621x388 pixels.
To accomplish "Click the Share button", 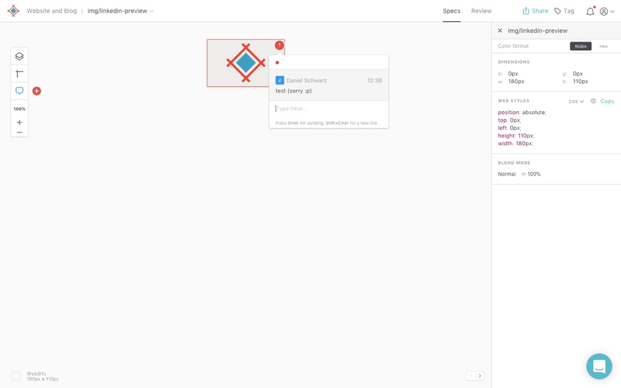I will point(535,11).
